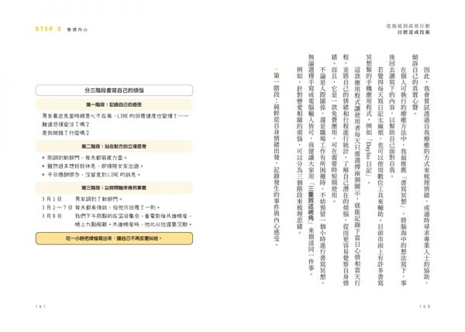
Task: Click the yellow box "花一小時把煩惱寫出來"
Action: pyautogui.click(x=114, y=238)
